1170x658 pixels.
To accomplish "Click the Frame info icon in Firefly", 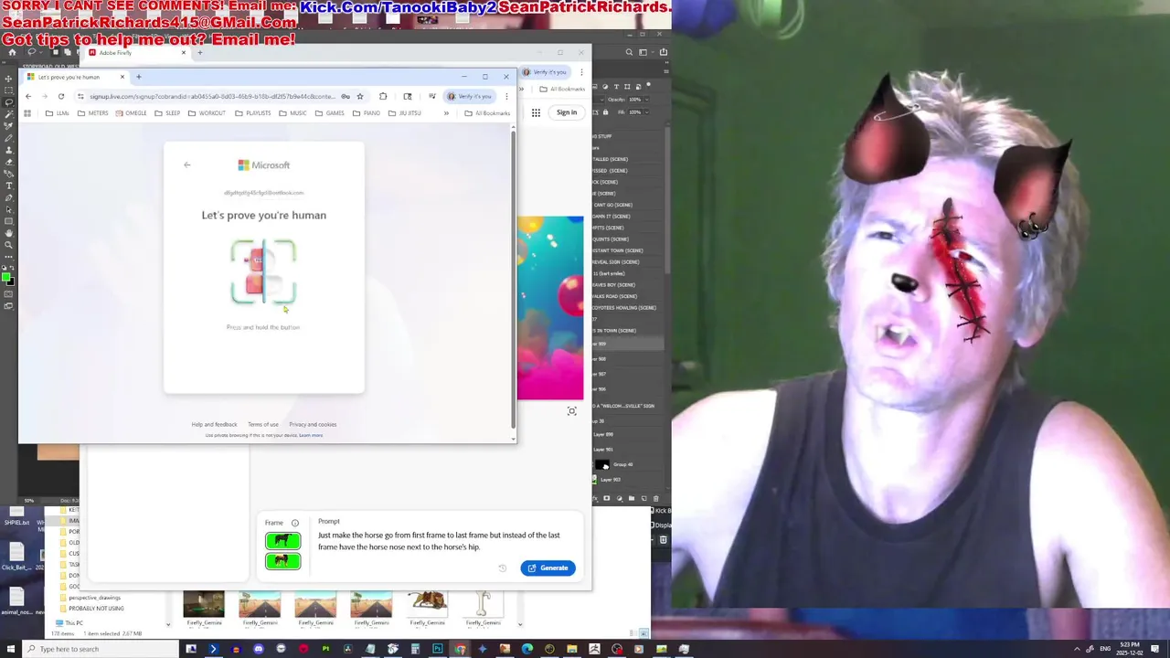I will pyautogui.click(x=294, y=523).
